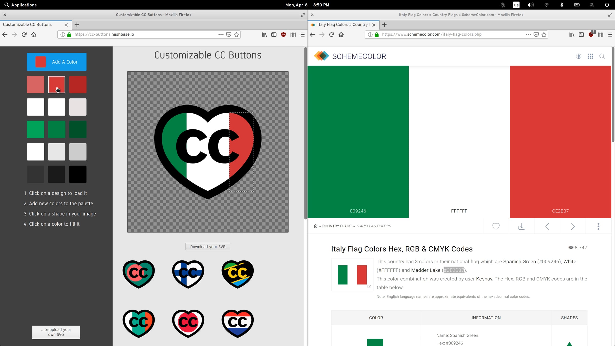Click the COUNTRY FLAGS breadcrumb link
This screenshot has width=615, height=346.
(337, 226)
